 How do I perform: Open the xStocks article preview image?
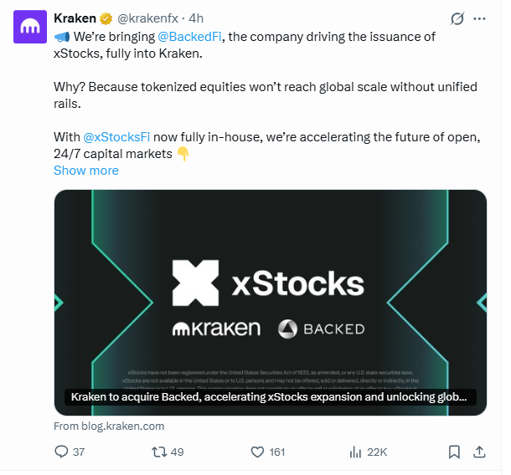click(x=270, y=284)
